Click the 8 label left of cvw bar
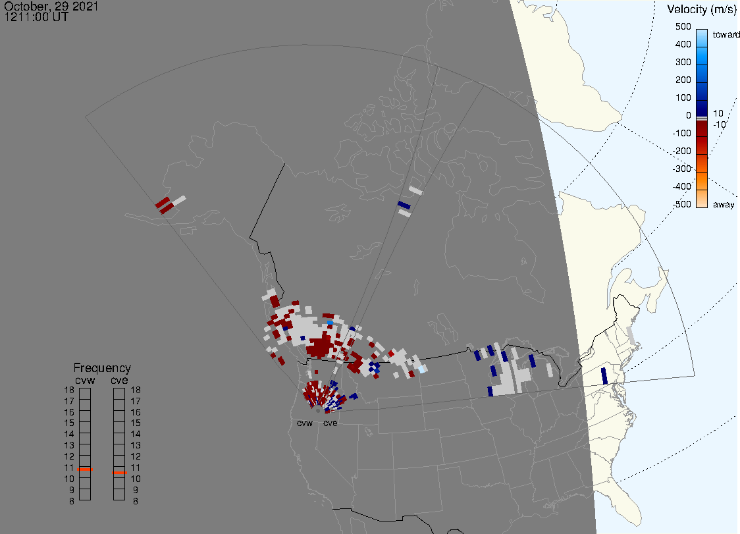Image resolution: width=740 pixels, height=534 pixels. point(72,502)
